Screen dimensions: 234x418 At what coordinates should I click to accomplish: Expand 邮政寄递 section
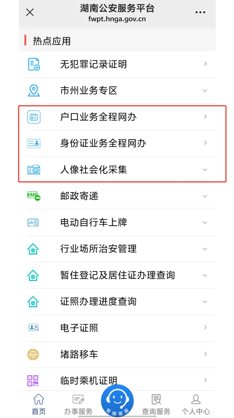point(205,196)
